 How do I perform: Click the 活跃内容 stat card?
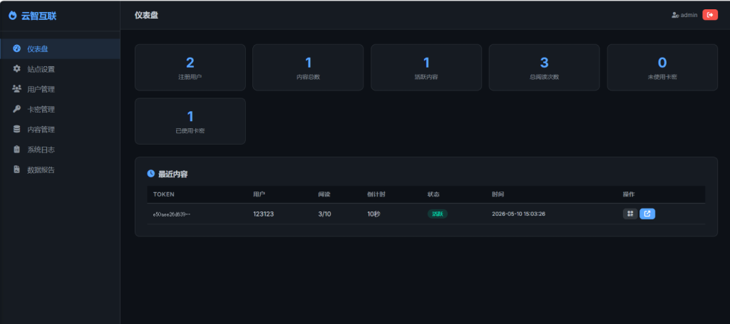(x=426, y=68)
